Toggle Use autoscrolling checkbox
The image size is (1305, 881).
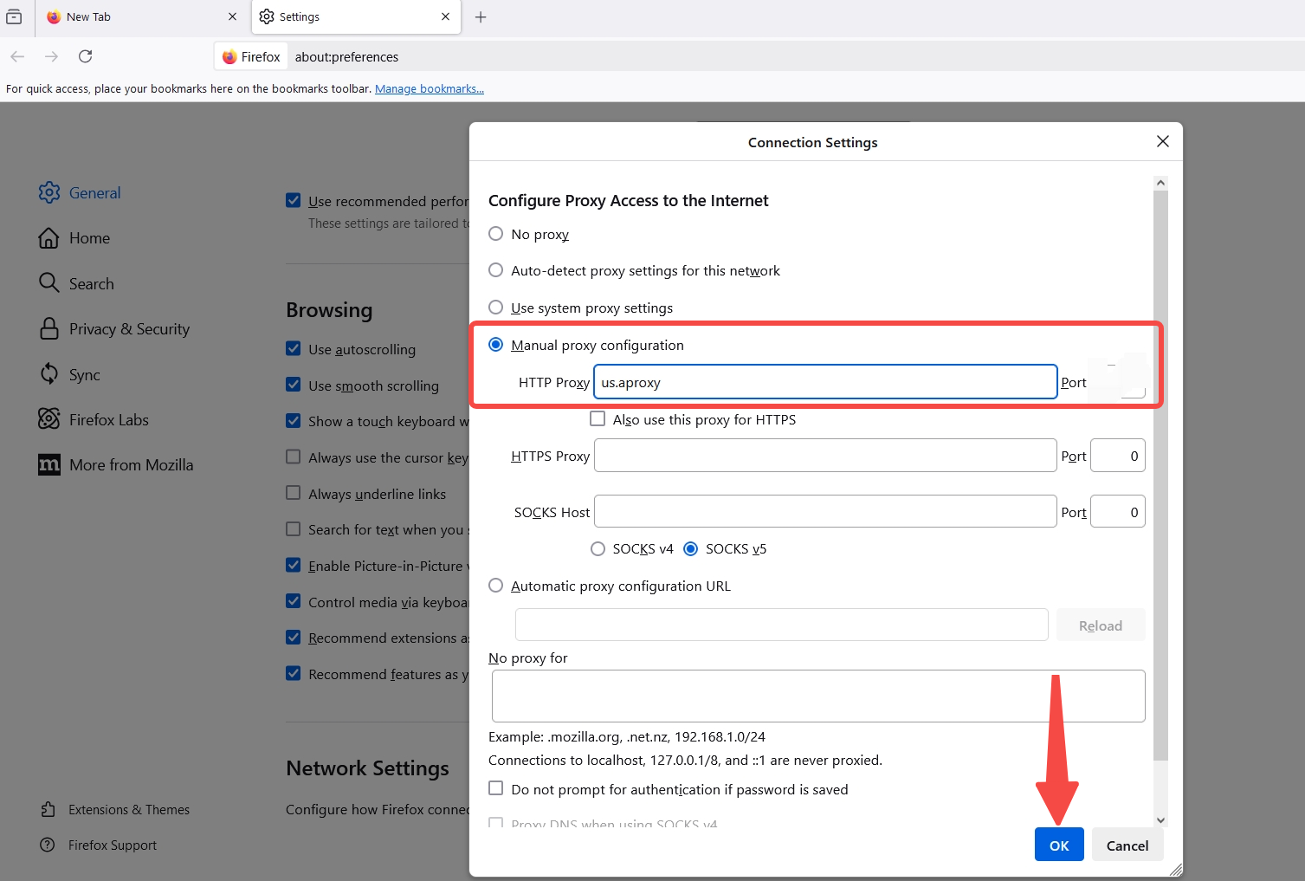pos(294,349)
